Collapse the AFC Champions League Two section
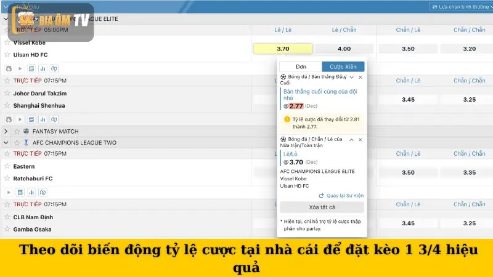 pos(6,143)
